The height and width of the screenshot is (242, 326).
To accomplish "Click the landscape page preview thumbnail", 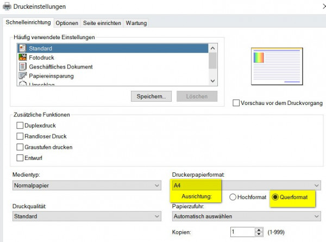I will coord(277,66).
